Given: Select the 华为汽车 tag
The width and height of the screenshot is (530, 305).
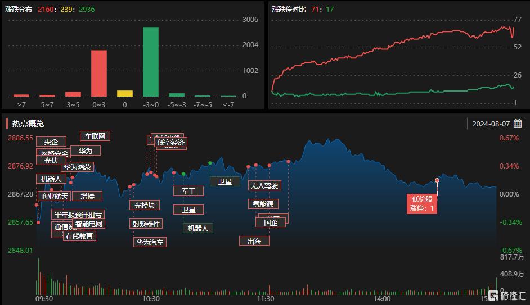Looking at the screenshot, I should pos(150,242).
